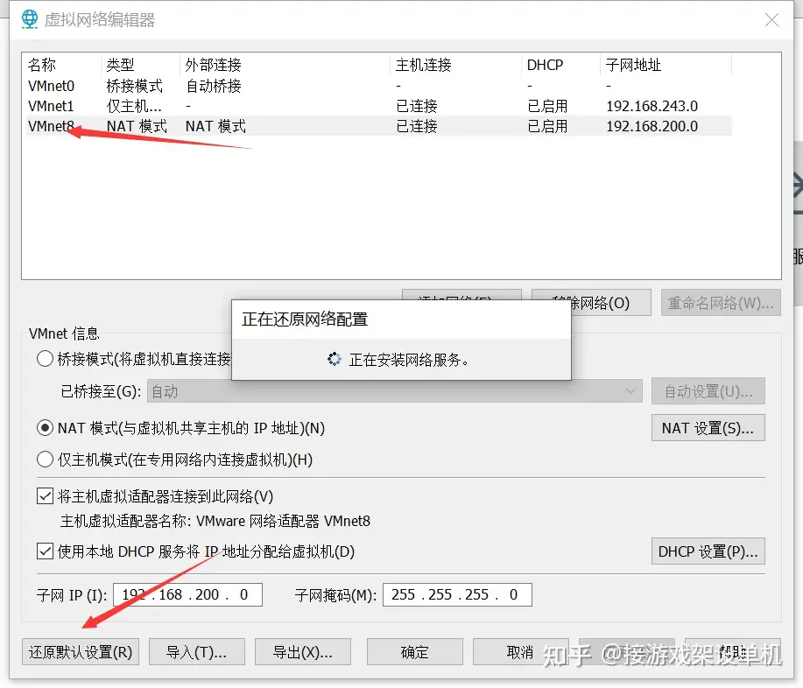The width and height of the screenshot is (803, 688).
Task: Click the 导出(X)... button
Action: coord(303,651)
